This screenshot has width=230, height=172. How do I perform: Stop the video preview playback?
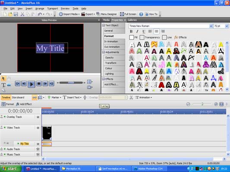[39, 83]
